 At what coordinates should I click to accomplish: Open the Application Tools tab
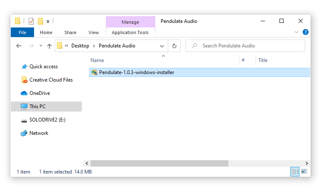coord(130,32)
